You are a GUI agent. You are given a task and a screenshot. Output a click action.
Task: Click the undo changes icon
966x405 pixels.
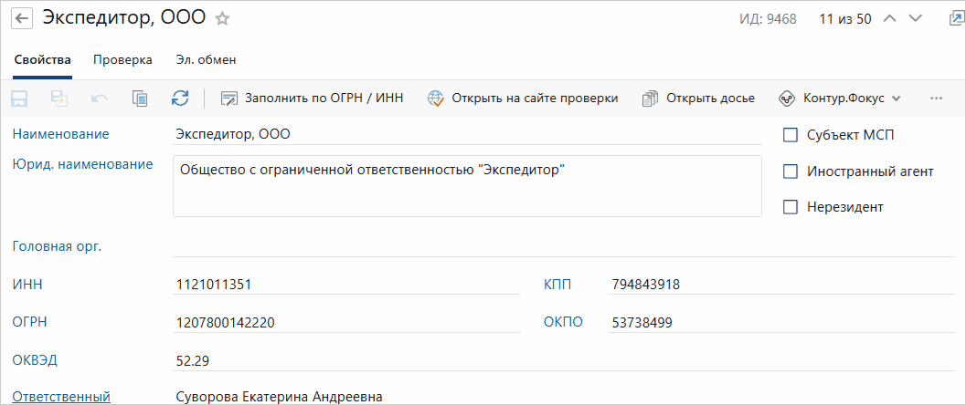pos(100,99)
